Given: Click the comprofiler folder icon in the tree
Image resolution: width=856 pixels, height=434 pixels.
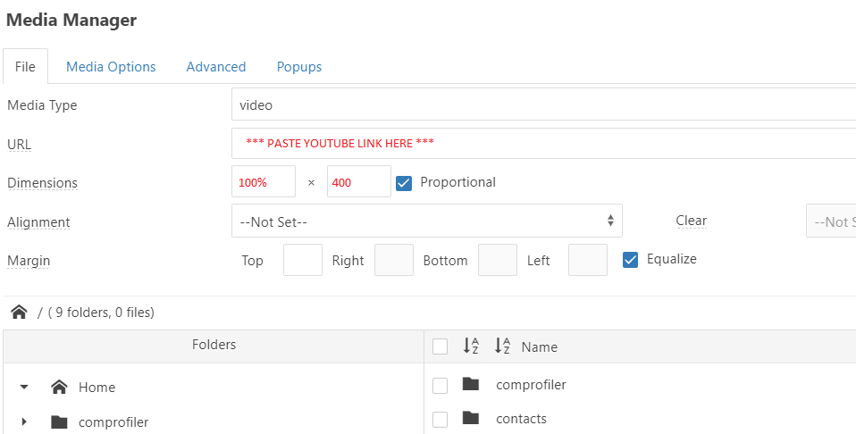Looking at the screenshot, I should (59, 421).
